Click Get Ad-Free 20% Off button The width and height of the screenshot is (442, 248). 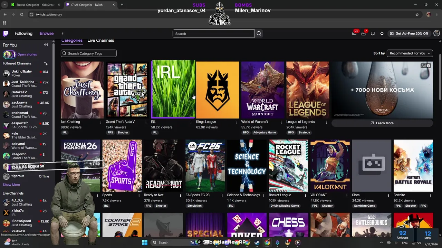[x=409, y=33]
